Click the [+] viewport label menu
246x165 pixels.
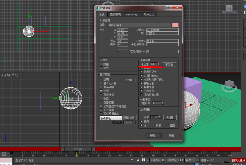(x=3, y=75)
